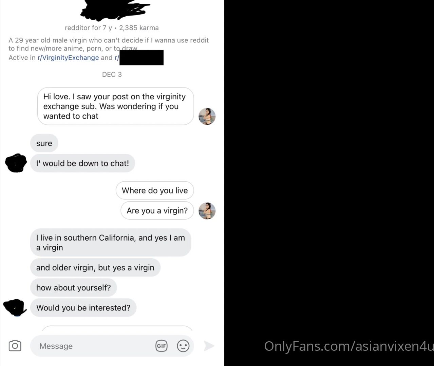Open the r/VirginityExchange subreddit link
Image resolution: width=434 pixels, height=366 pixels.
(x=68, y=58)
